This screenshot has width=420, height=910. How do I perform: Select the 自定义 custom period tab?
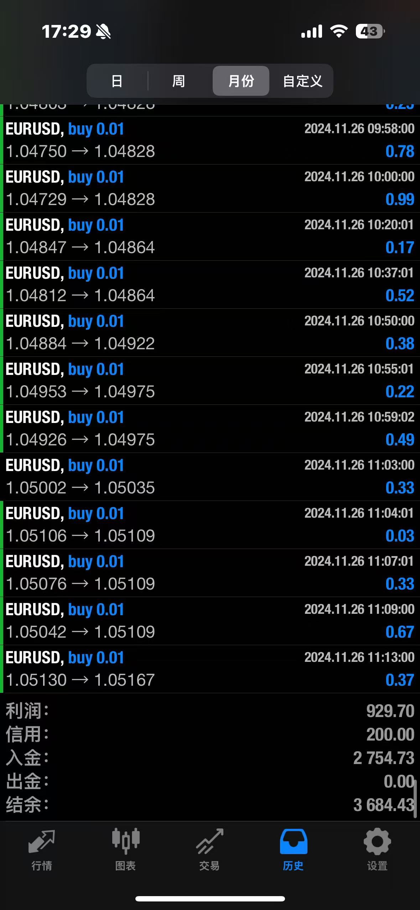point(302,81)
